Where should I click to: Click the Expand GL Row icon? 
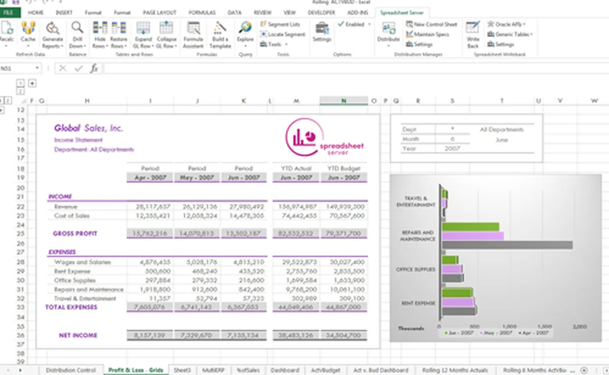pos(143,28)
